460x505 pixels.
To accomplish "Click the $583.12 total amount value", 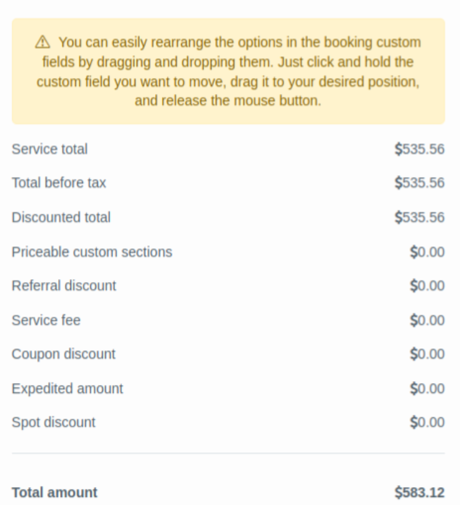I will click(420, 493).
